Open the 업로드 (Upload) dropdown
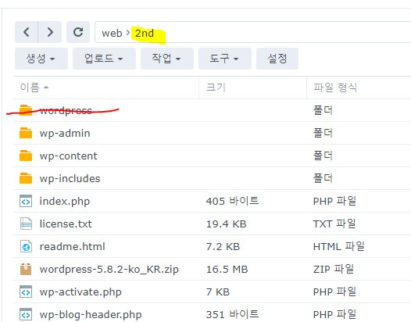The width and height of the screenshot is (411, 322). 104,59
